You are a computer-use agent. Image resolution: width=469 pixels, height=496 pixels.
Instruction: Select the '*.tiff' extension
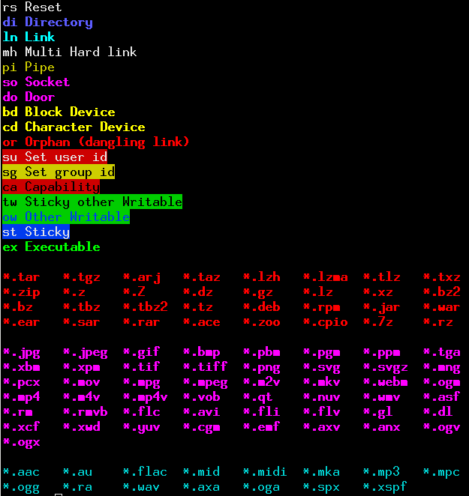coord(206,367)
